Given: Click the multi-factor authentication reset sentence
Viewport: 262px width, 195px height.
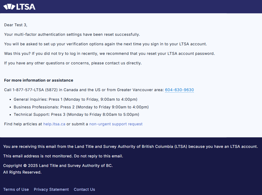Looking at the screenshot, I should tap(72, 34).
